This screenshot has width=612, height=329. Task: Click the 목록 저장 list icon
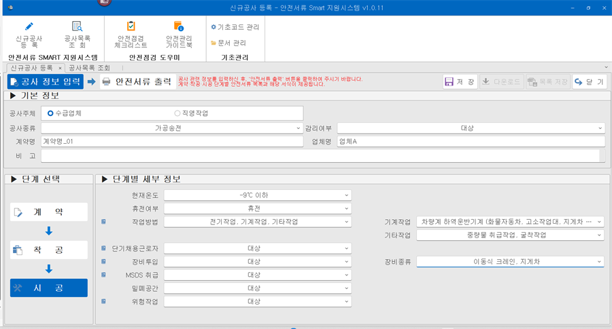click(532, 81)
